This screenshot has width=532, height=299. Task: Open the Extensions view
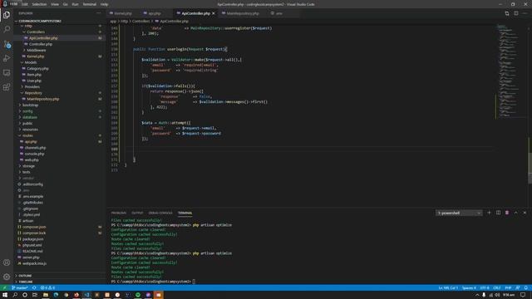pos(7,87)
